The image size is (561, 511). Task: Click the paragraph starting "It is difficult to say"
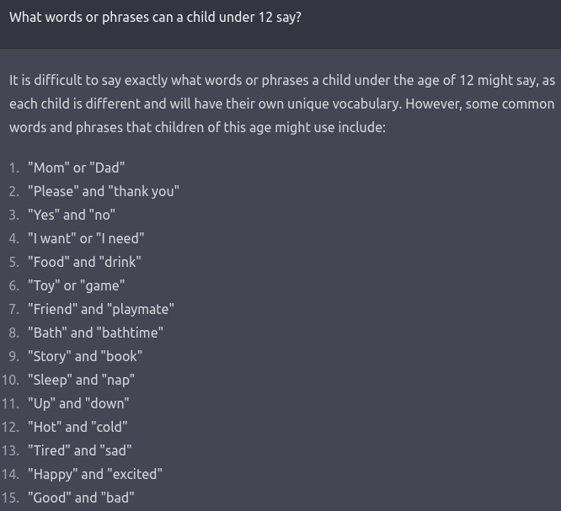point(281,104)
